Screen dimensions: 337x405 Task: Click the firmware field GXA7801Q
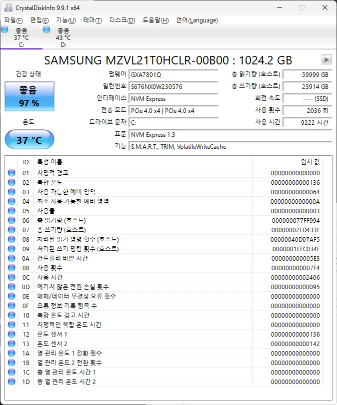pos(173,74)
